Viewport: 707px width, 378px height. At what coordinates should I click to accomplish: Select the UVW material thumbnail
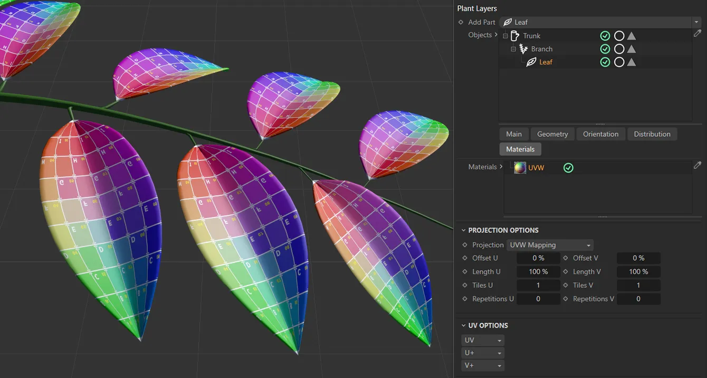[520, 167]
